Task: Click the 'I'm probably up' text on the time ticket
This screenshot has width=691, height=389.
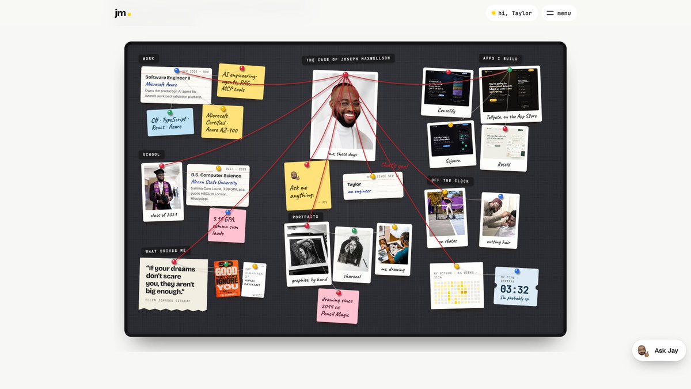Action: (514, 298)
